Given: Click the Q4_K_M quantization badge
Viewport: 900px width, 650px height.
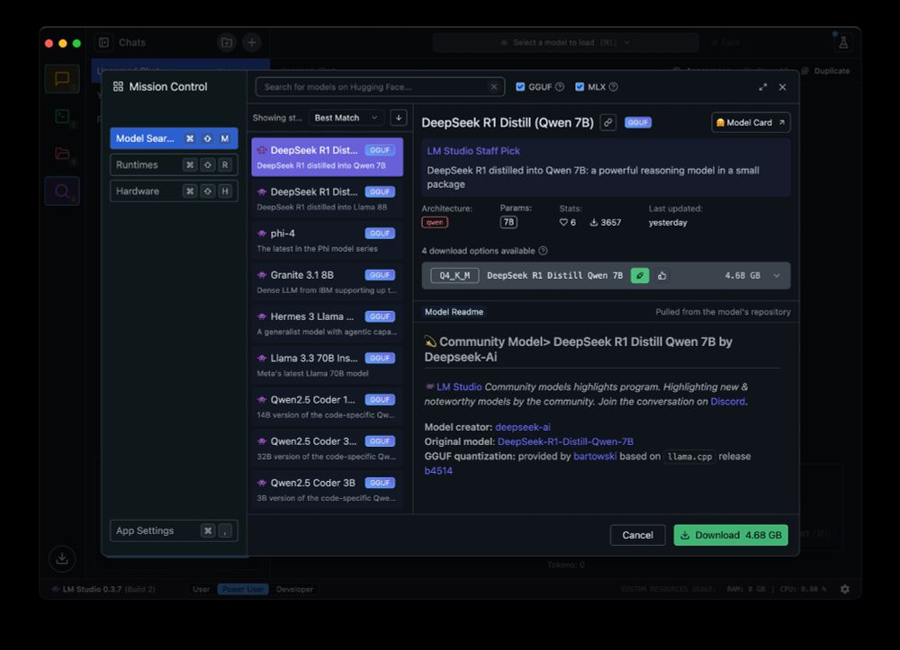Looking at the screenshot, I should pyautogui.click(x=454, y=276).
